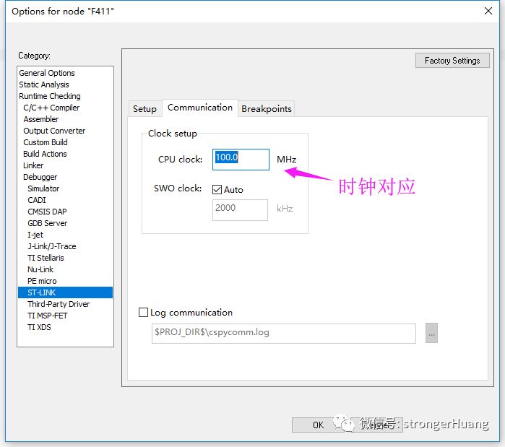This screenshot has height=447, width=505.
Task: Confirm with the OK button
Action: click(318, 425)
